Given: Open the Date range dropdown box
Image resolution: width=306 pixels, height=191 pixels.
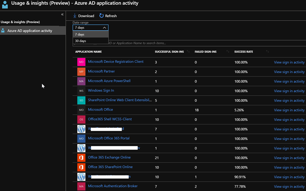Looking at the screenshot, I should click(x=90, y=27).
